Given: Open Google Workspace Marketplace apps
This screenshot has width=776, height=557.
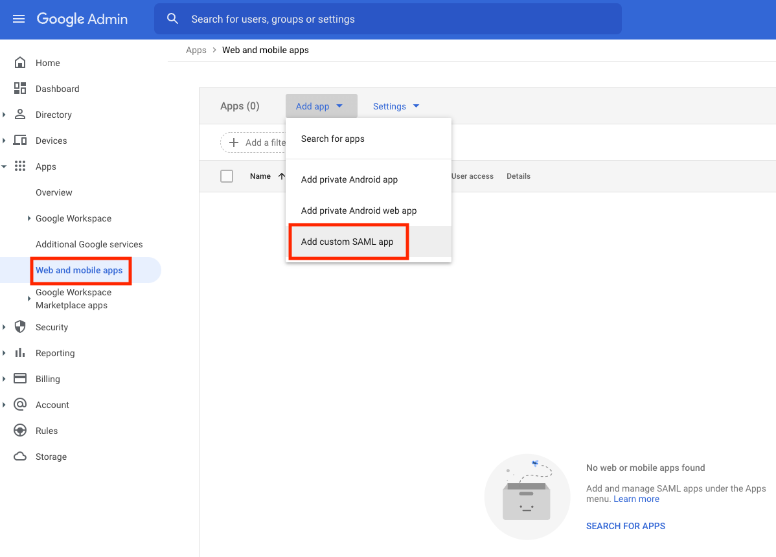Looking at the screenshot, I should click(x=73, y=299).
